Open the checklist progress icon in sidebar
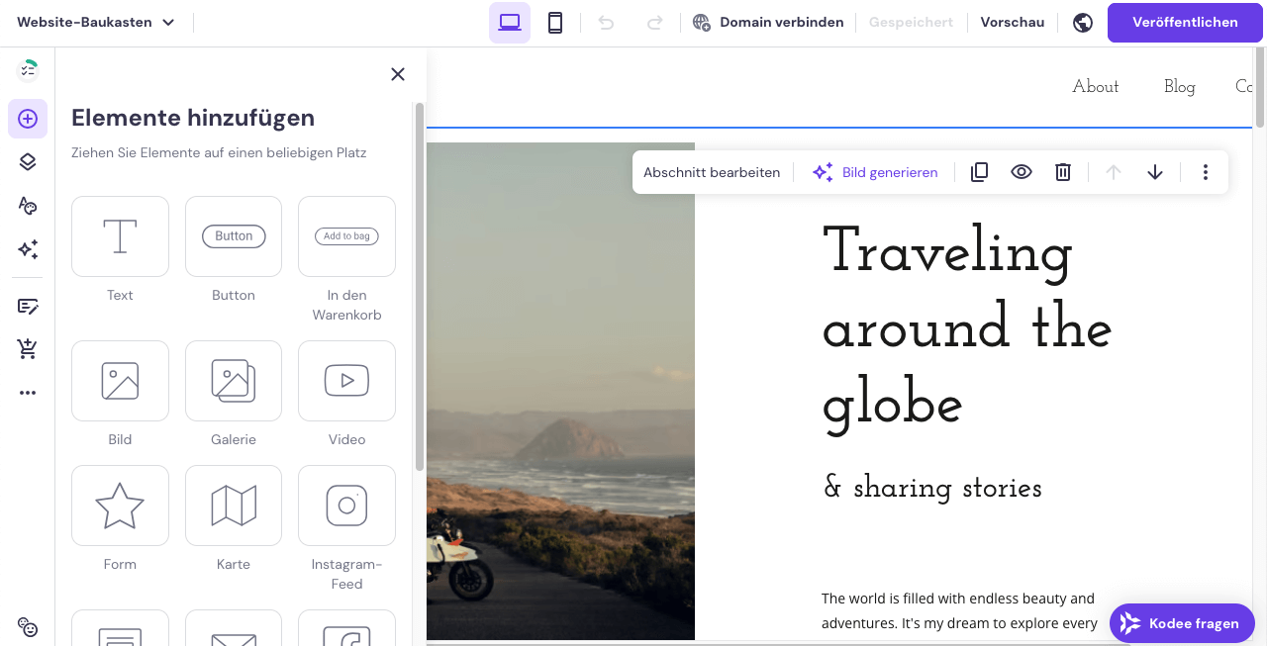The image size is (1267, 646). pos(28,69)
